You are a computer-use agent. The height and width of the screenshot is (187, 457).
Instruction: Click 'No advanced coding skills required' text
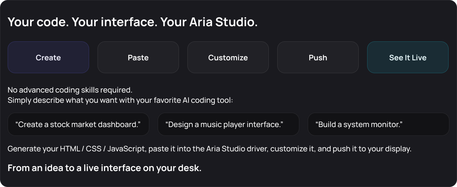tap(70, 90)
